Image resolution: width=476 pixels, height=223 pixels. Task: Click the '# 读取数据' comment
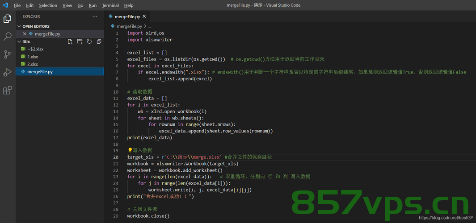(x=139, y=92)
